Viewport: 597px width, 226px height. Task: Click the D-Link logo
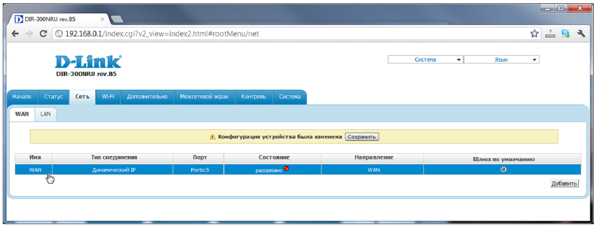(88, 62)
